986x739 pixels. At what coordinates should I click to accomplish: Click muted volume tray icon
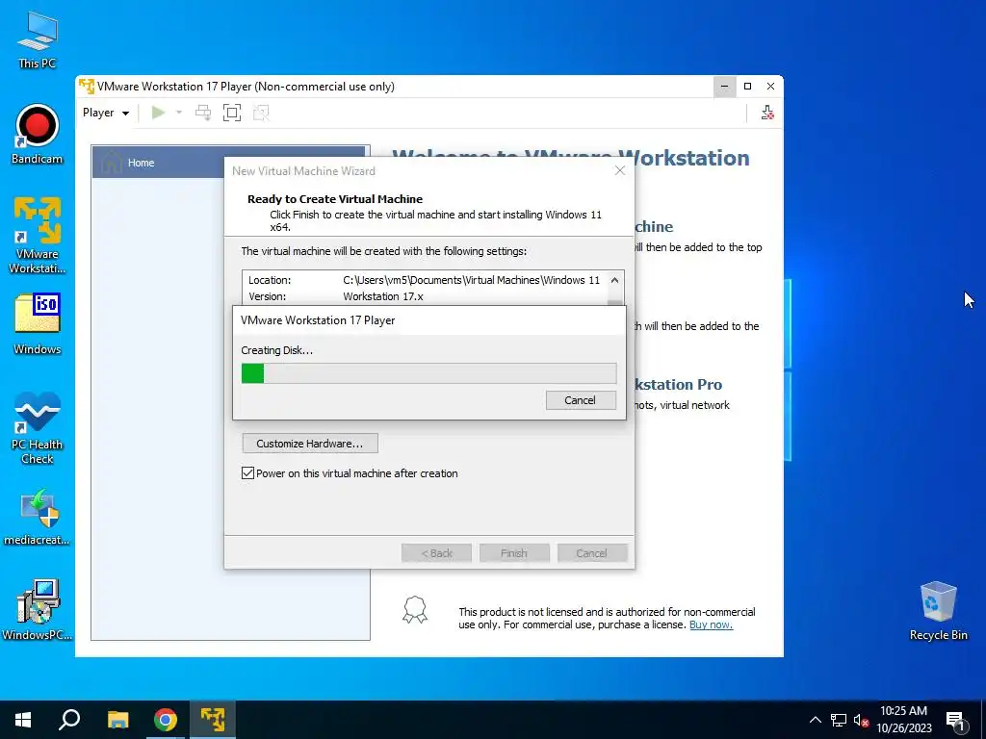[x=861, y=720]
